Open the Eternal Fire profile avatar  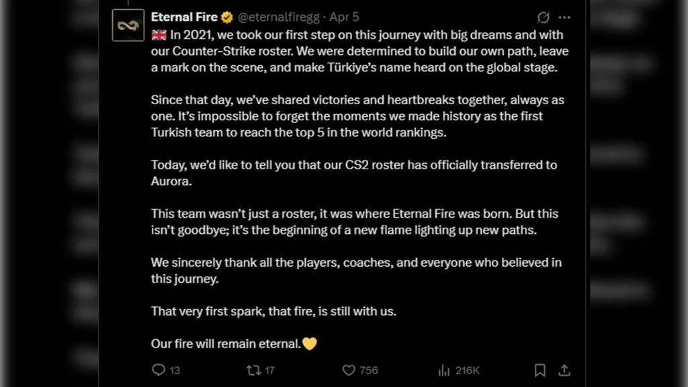[128, 26]
